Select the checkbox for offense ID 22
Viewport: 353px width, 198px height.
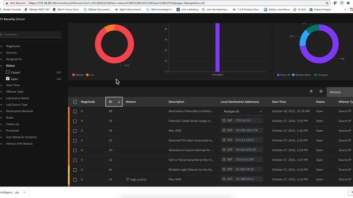[x=75, y=160]
